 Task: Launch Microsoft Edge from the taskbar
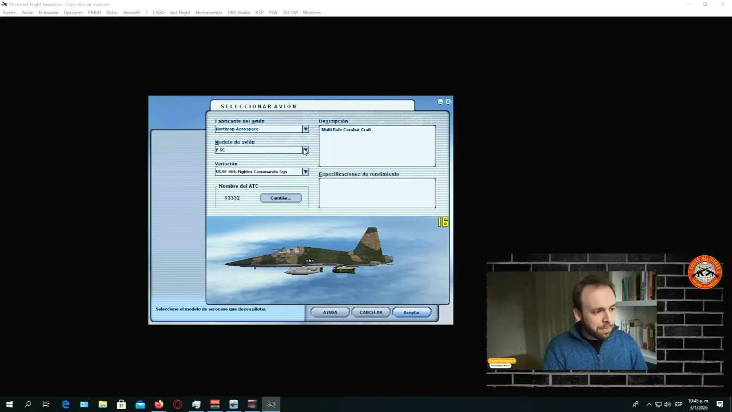pyautogui.click(x=65, y=405)
